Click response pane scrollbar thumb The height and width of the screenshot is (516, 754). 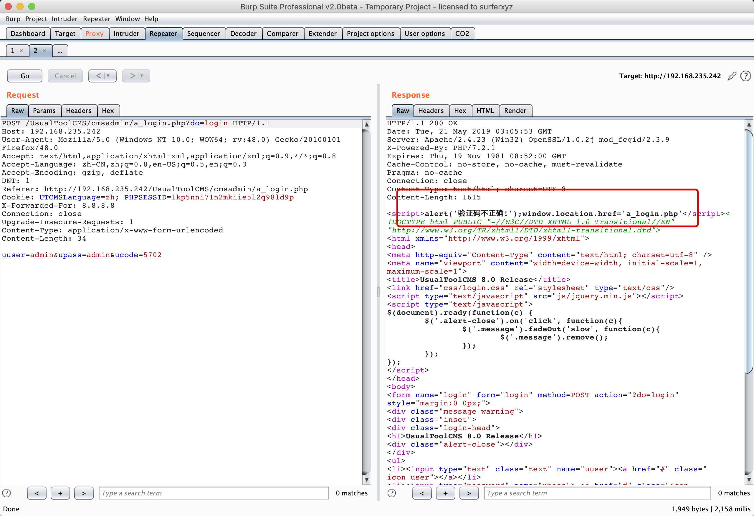[749, 252]
